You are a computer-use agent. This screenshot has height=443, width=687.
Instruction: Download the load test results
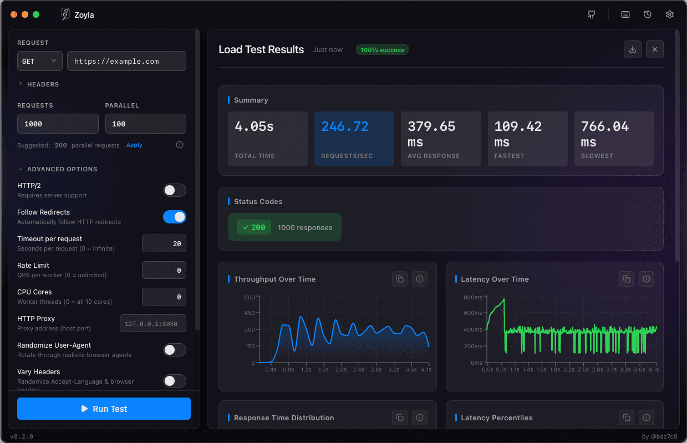coord(632,49)
